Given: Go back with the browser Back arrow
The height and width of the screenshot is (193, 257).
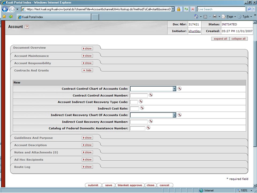Looking at the screenshot, I should pos(5,9).
